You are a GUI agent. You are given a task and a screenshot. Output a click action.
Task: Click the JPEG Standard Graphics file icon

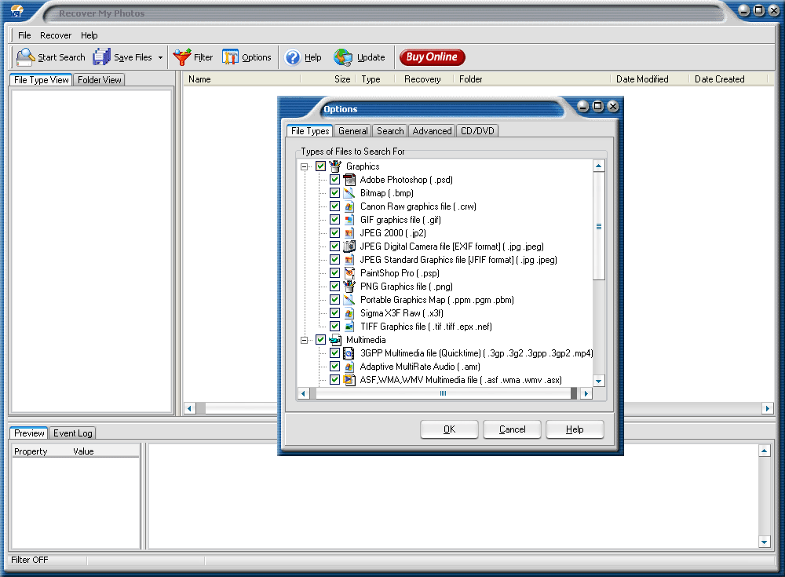tap(349, 259)
